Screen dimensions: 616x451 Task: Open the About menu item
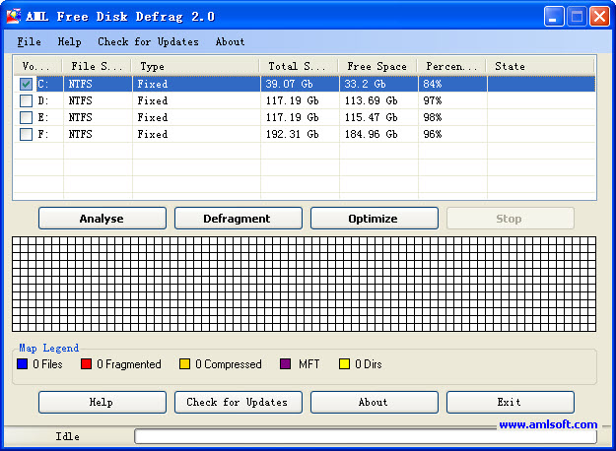click(230, 42)
